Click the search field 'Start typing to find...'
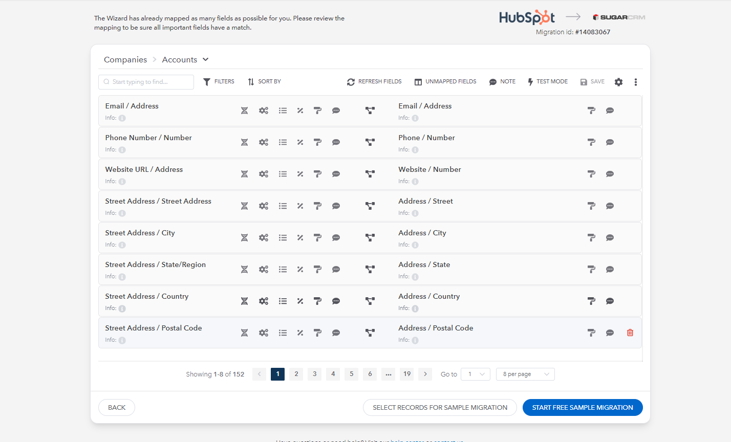The width and height of the screenshot is (731, 442). tap(146, 81)
